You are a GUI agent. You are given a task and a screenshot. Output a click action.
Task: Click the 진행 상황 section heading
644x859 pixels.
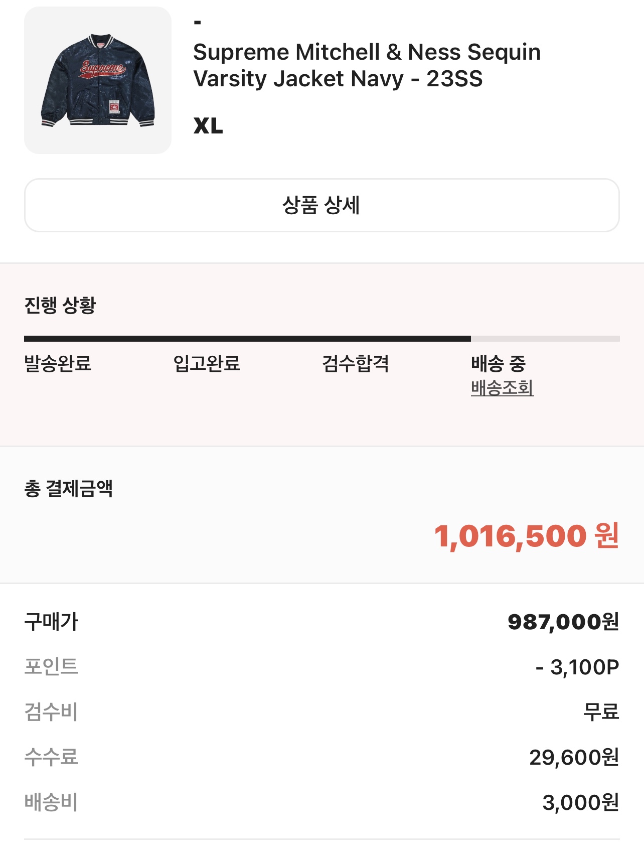tap(60, 305)
